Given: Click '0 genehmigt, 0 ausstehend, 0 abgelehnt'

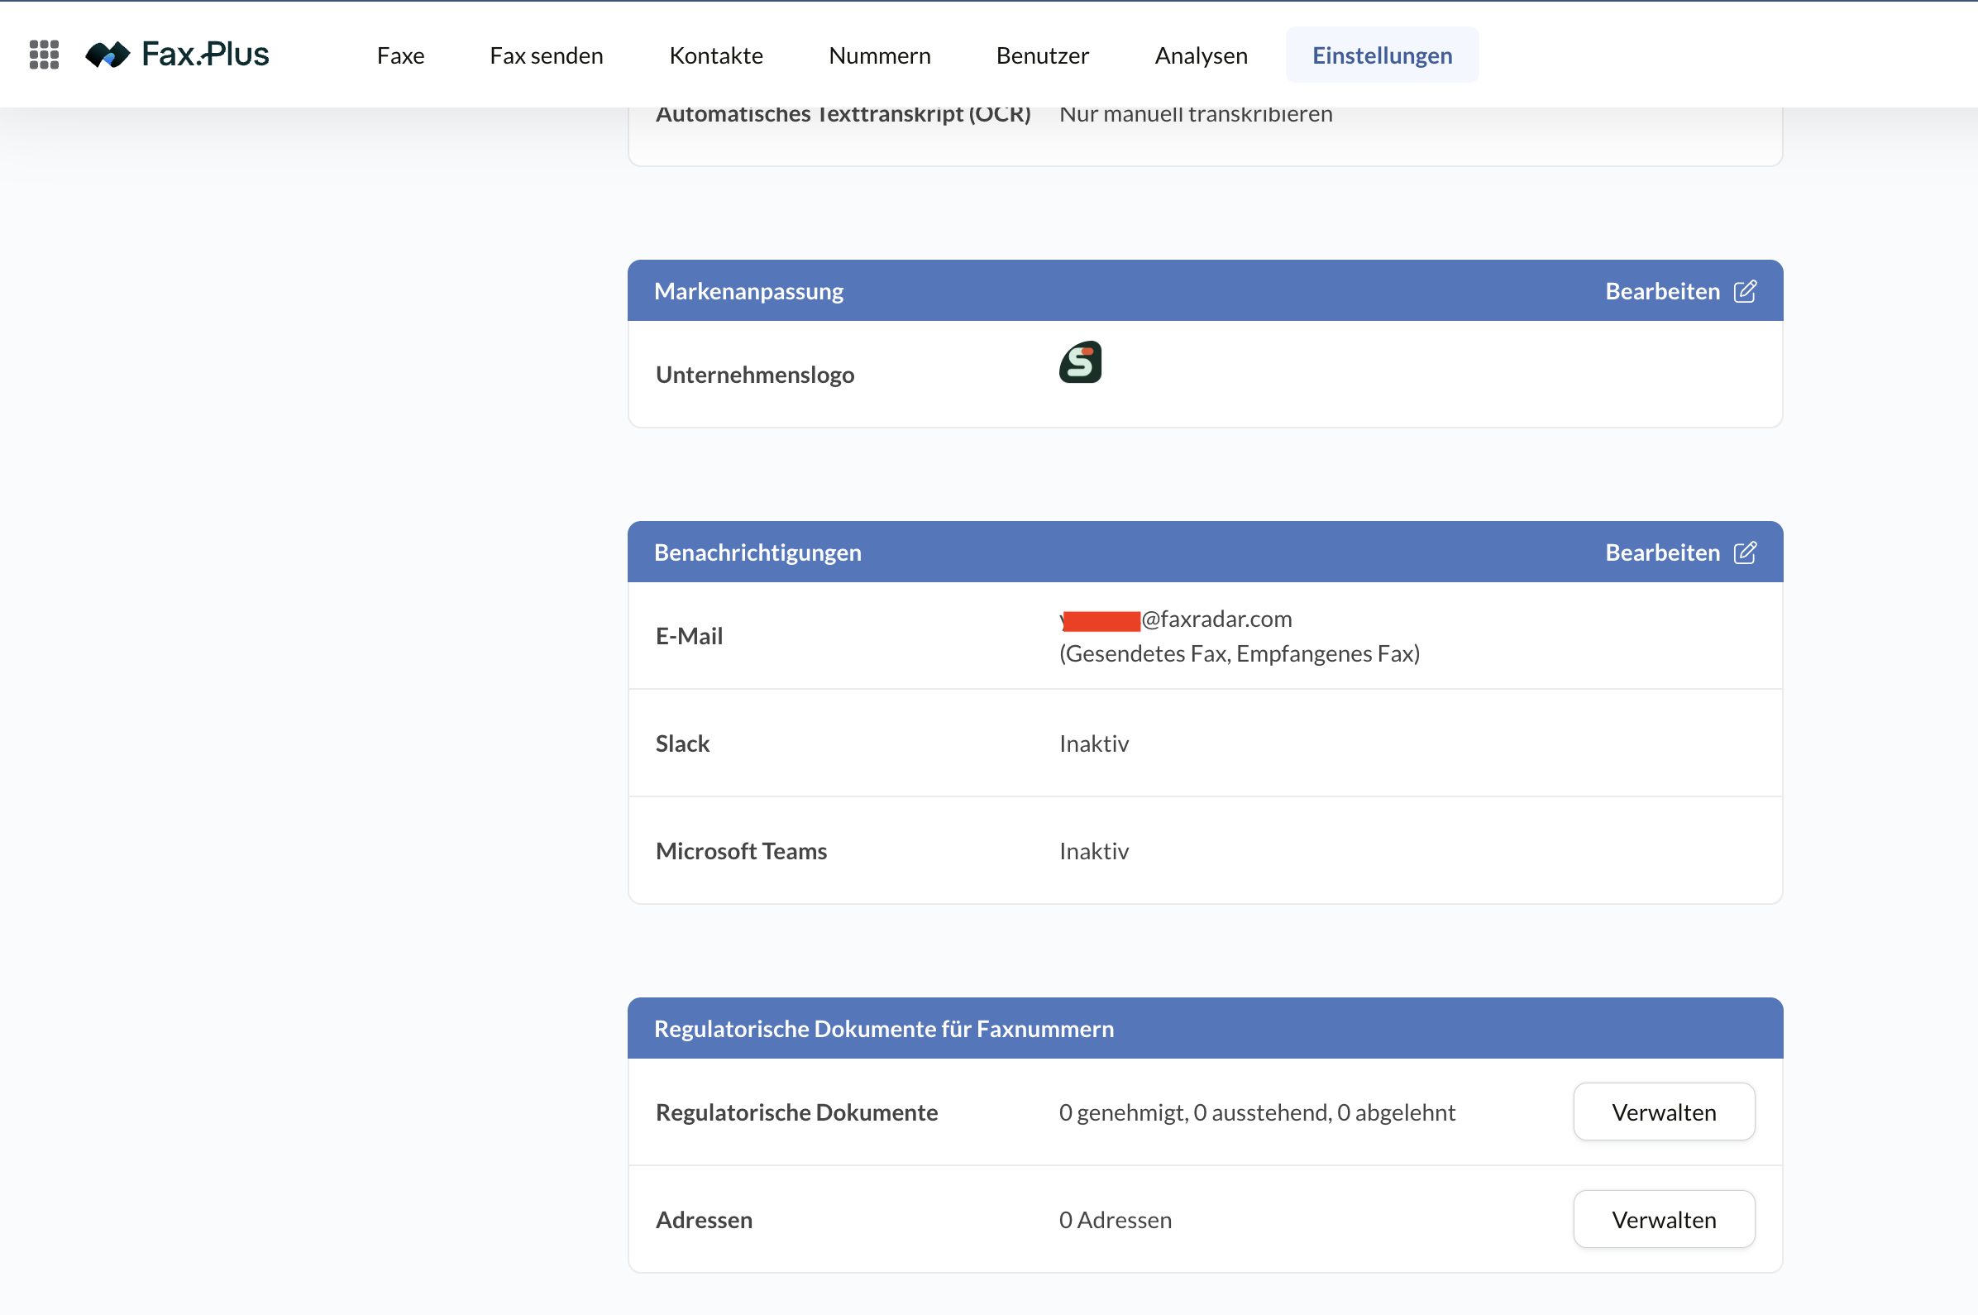Looking at the screenshot, I should pos(1257,1112).
